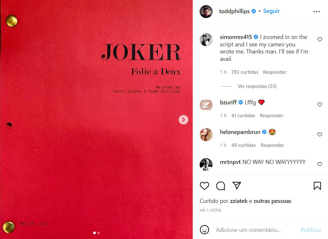Expand Ver respostas (23) replies
Image resolution: width=328 pixels, height=239 pixels.
tap(257, 86)
